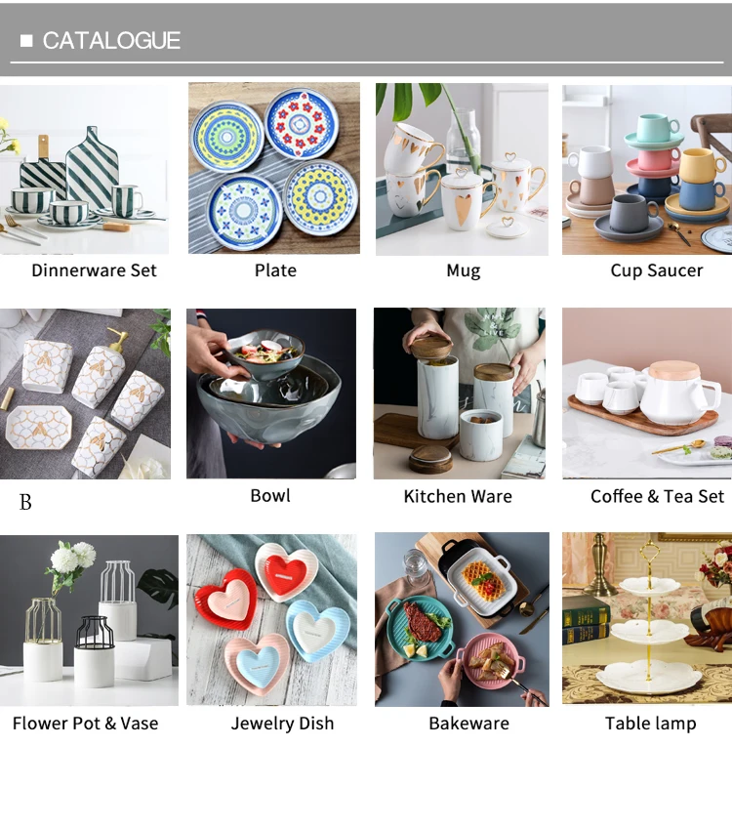Viewport: 732px width, 830px height.
Task: Click the CATALOGUE header title
Action: tap(111, 41)
